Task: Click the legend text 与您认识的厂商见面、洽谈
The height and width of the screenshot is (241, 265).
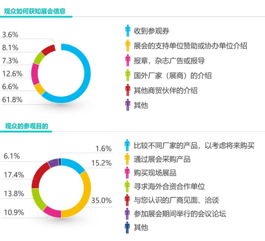Action: pyautogui.click(x=176, y=200)
